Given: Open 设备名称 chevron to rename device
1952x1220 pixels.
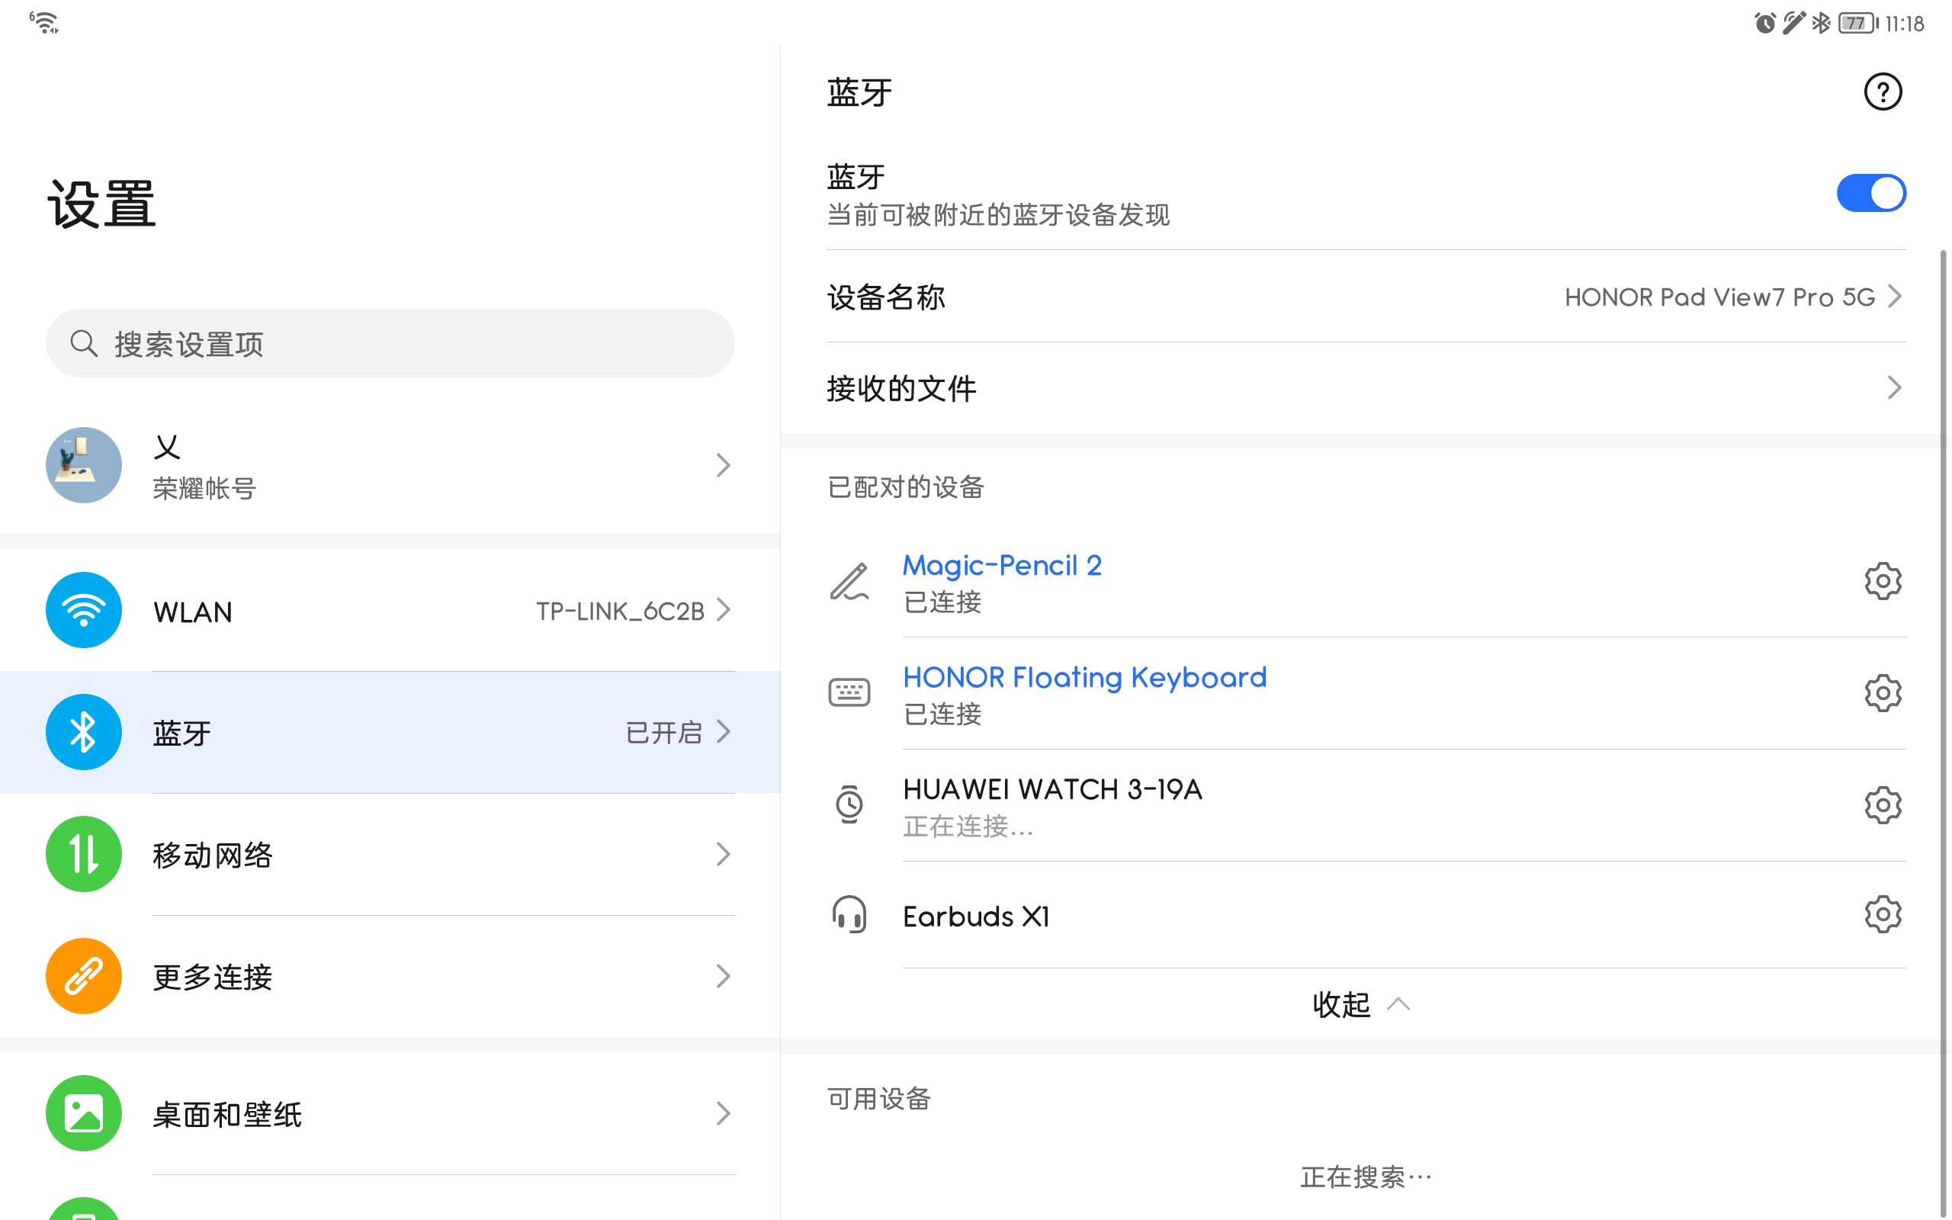Looking at the screenshot, I should [1894, 297].
